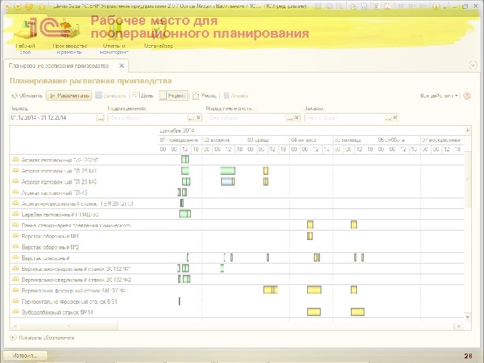Select Thursday yellow bar in Ванна стационарная row
This screenshot has width=484, height=363.
click(310, 225)
